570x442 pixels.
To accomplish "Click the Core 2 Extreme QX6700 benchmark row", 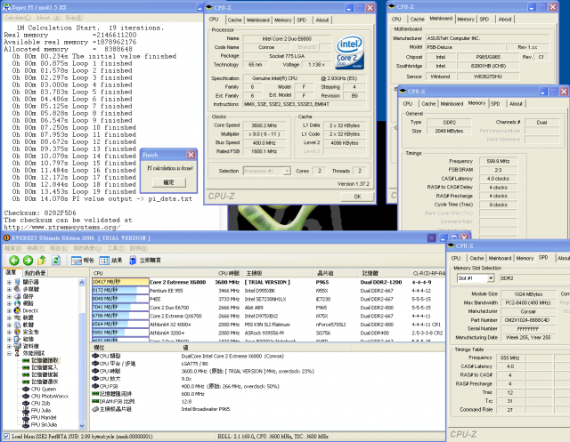I will tap(268, 316).
